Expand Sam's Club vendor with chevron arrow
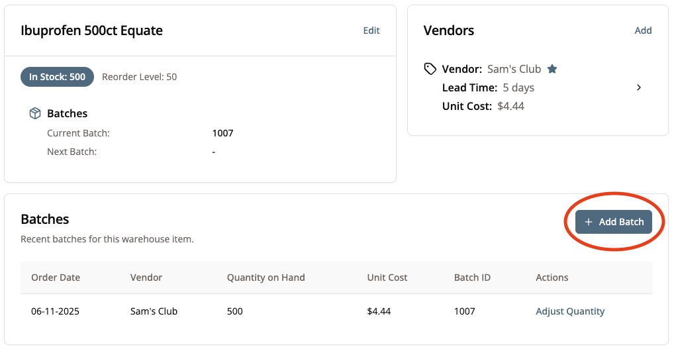The image size is (676, 353). tap(639, 87)
